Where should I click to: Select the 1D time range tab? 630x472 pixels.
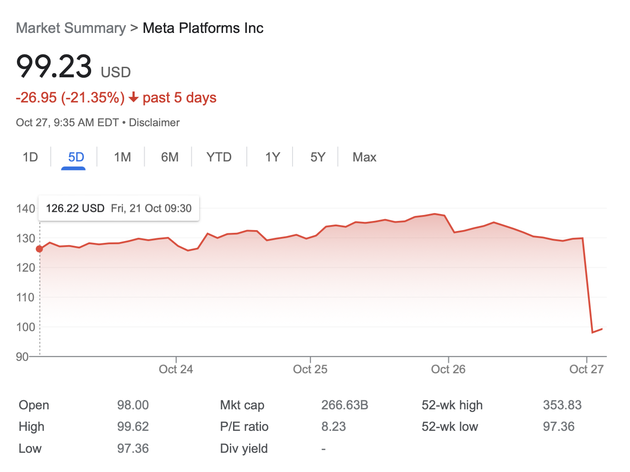30,157
